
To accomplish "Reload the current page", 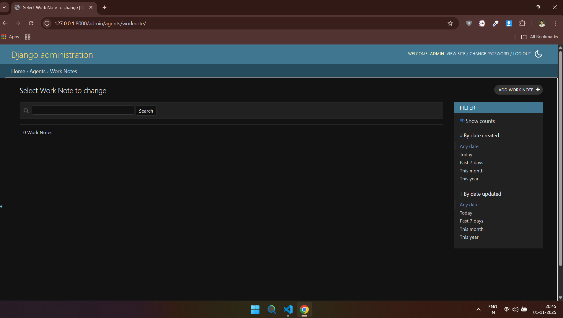I will pyautogui.click(x=31, y=23).
